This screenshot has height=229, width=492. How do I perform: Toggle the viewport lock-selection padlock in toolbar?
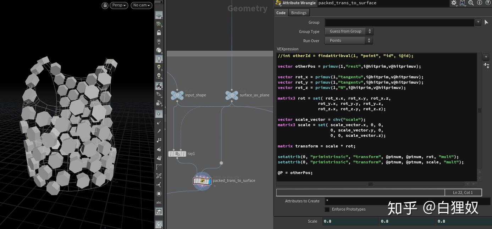click(159, 33)
